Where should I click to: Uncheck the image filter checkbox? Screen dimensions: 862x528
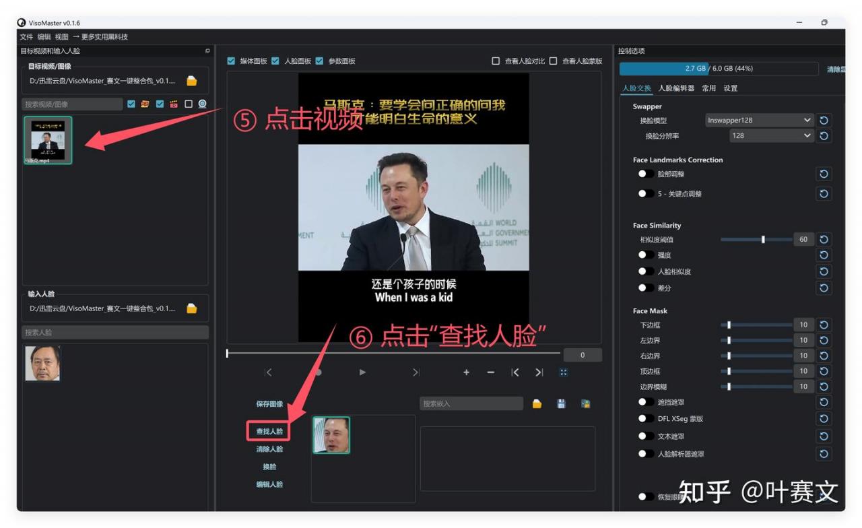[x=131, y=104]
